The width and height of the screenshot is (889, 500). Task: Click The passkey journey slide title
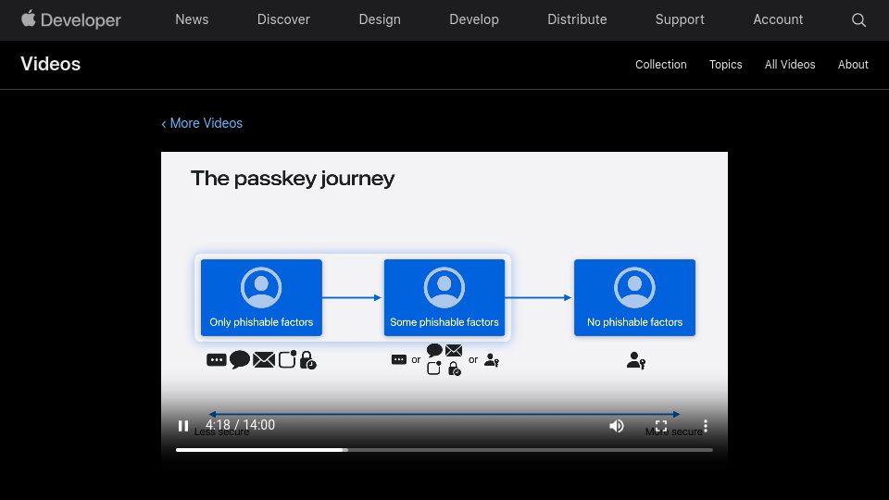(x=293, y=179)
